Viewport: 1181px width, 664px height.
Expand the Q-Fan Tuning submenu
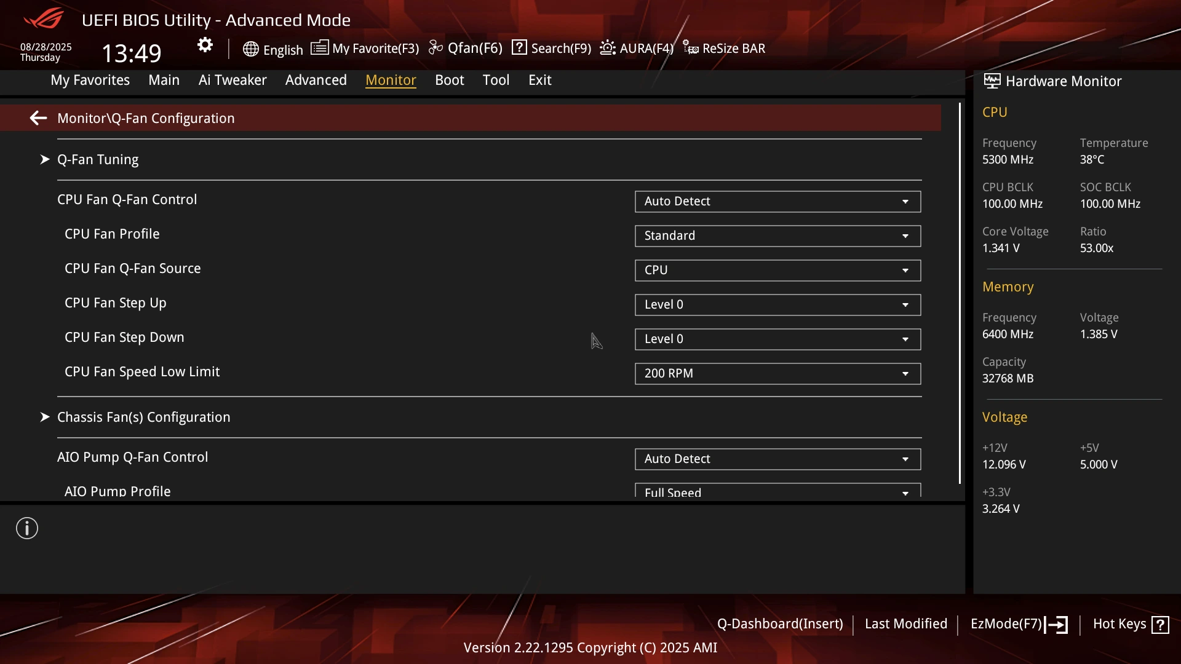click(x=97, y=159)
